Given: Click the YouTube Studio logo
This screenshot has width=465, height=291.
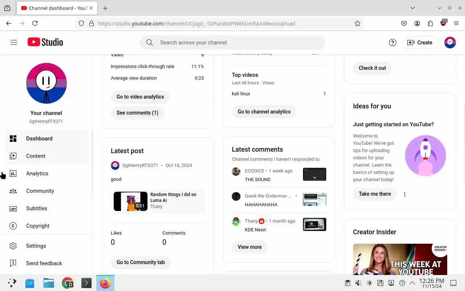Looking at the screenshot, I should (x=45, y=42).
